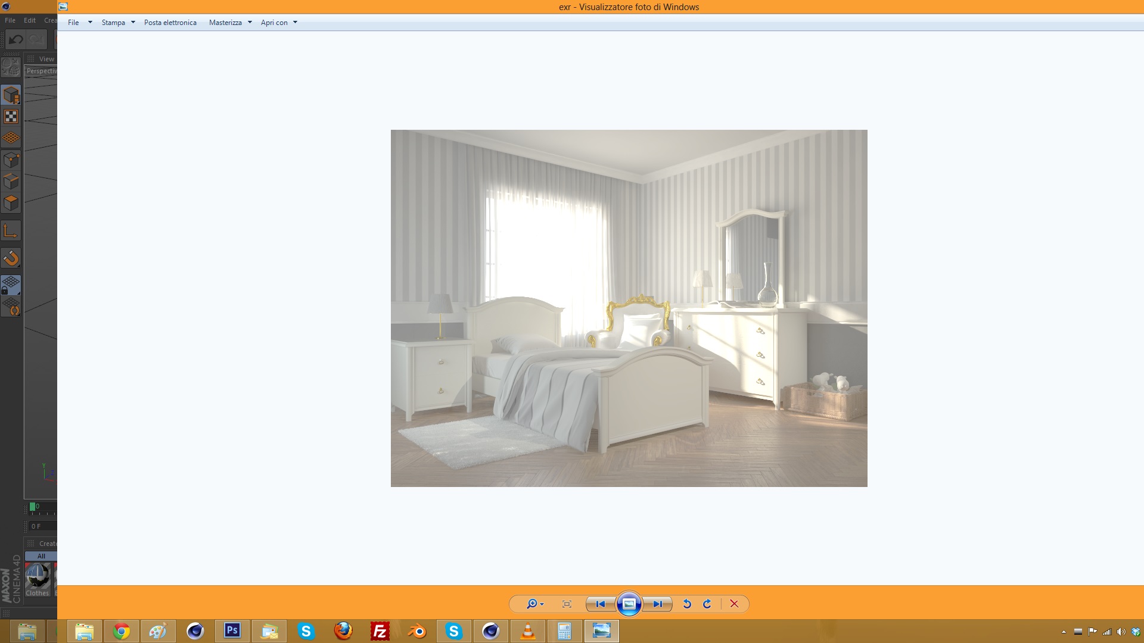Delete the image with red X

pos(734,604)
